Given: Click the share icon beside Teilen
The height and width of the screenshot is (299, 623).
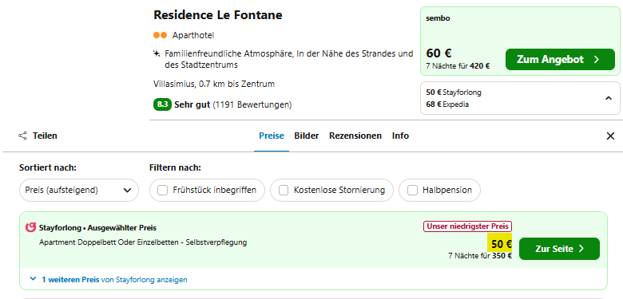Looking at the screenshot, I should pyautogui.click(x=22, y=136).
